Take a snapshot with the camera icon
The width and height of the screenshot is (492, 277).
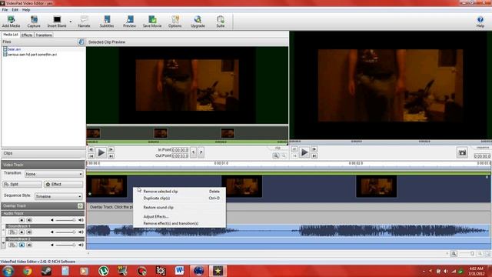point(462,152)
